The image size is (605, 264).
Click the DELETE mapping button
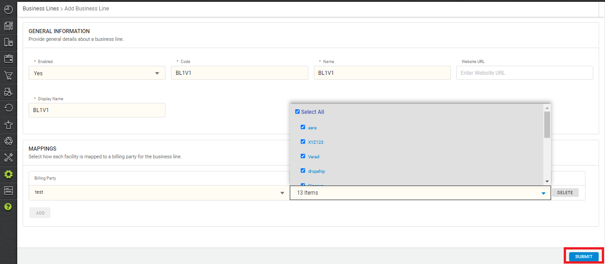pos(565,193)
